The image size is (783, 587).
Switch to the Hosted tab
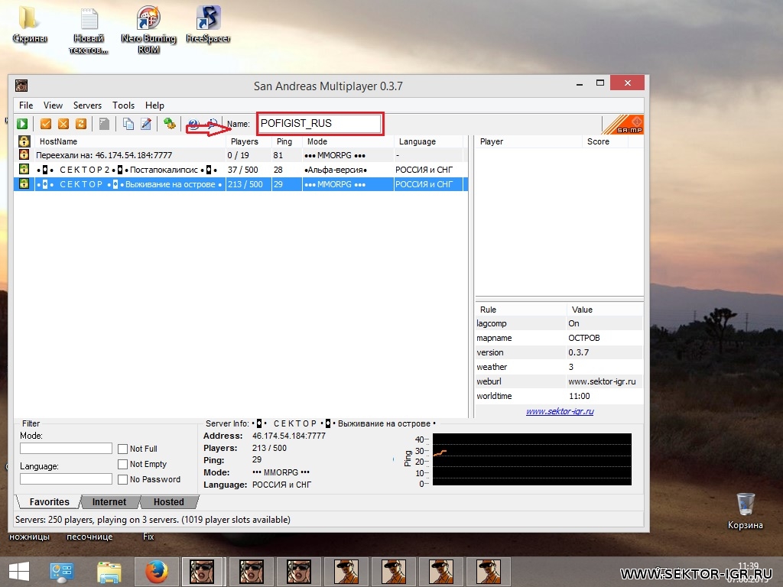pos(169,501)
